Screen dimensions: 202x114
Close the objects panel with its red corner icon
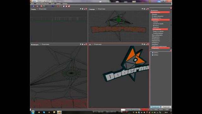[x=171, y=50]
